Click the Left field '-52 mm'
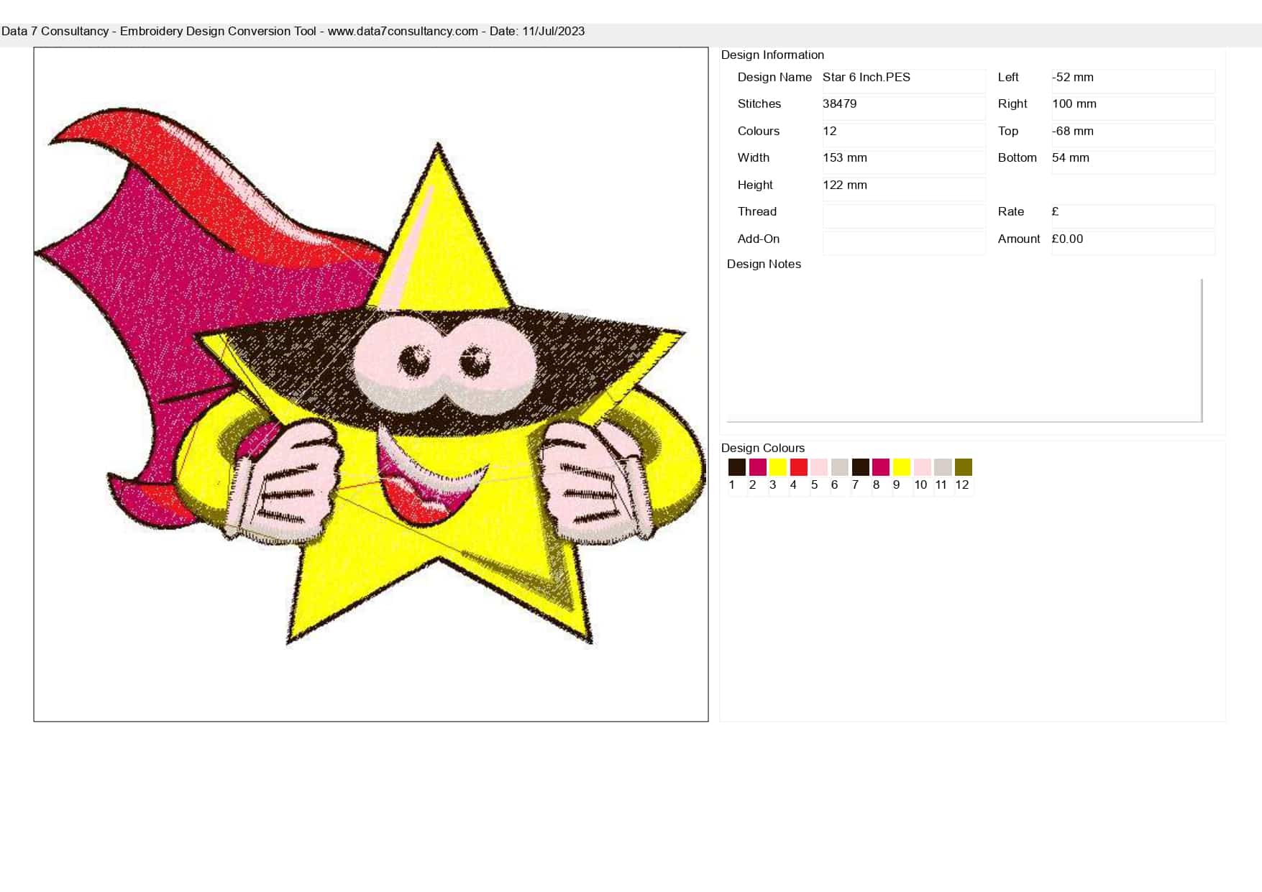Image resolution: width=1262 pixels, height=892 pixels. coord(1133,81)
